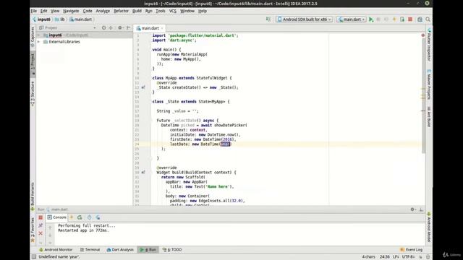Image resolution: width=463 pixels, height=260 pixels.
Task: Click the lib breadcrumb in navigation bar
Action: pos(60,19)
